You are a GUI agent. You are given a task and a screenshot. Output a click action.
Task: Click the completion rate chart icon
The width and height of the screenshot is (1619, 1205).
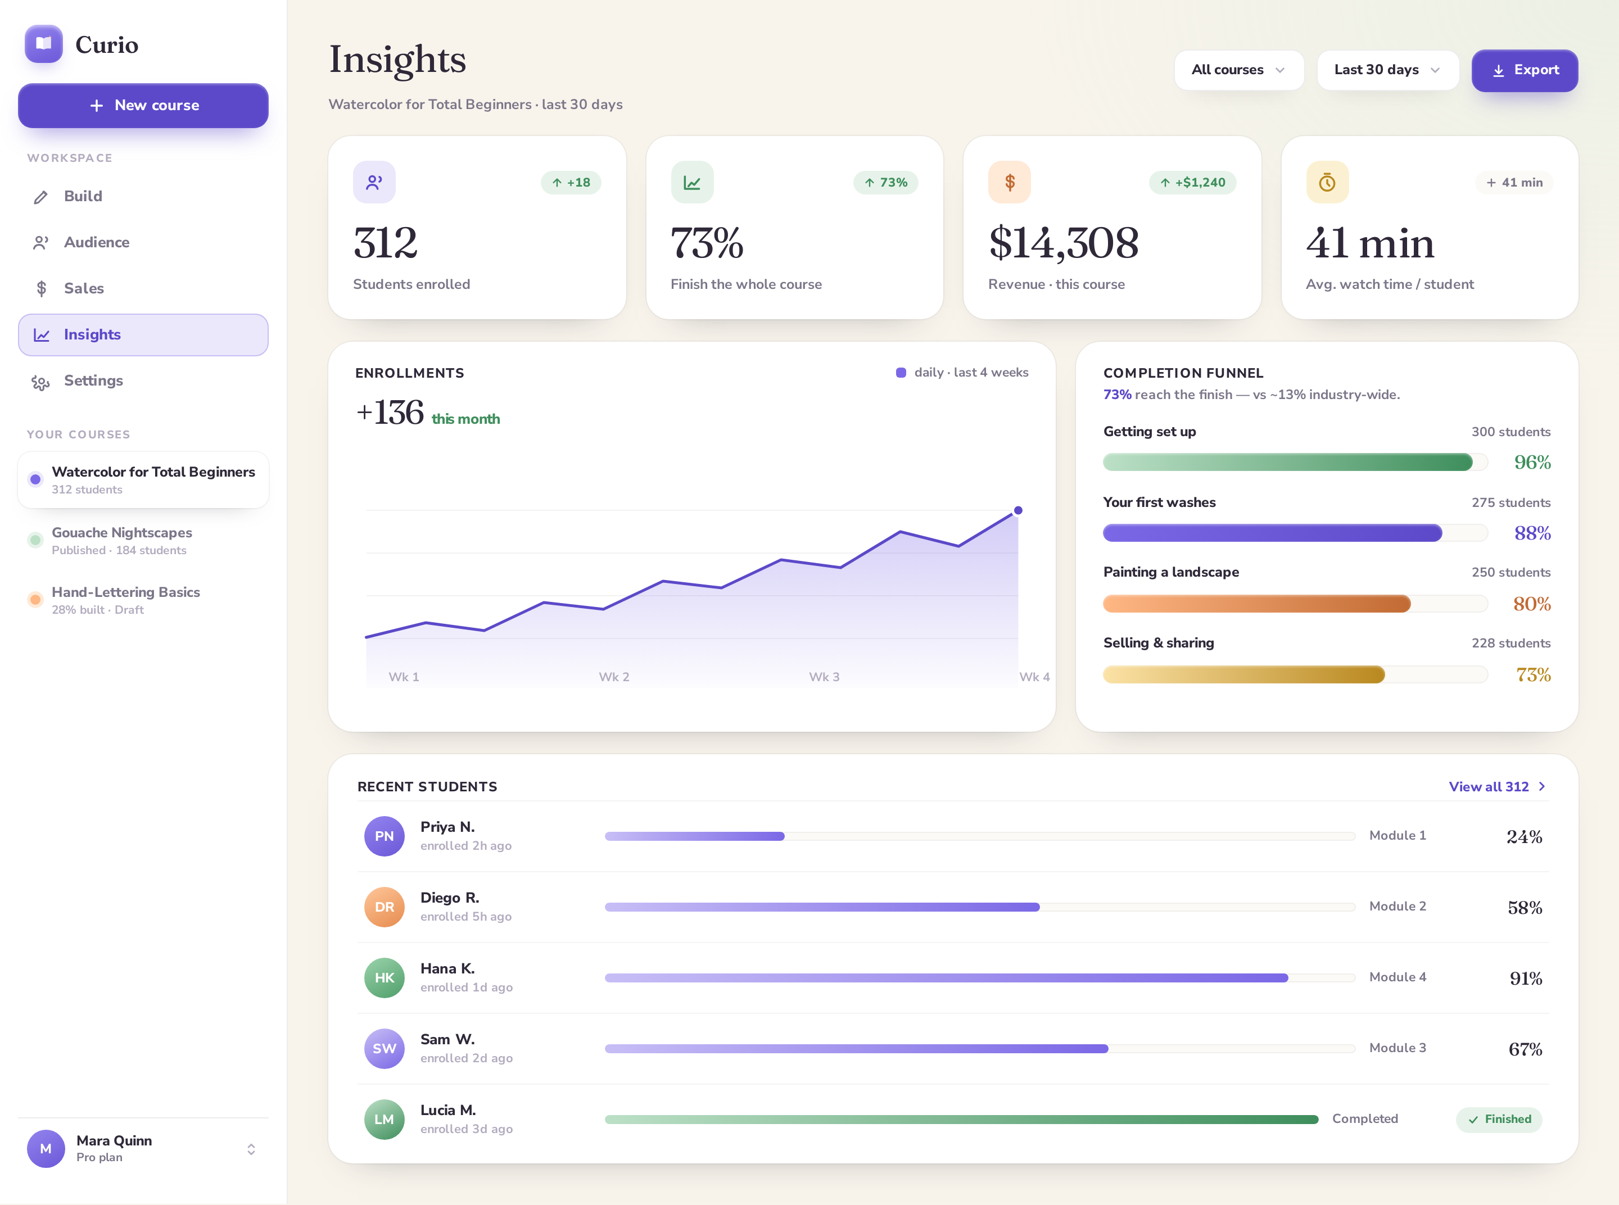(691, 182)
